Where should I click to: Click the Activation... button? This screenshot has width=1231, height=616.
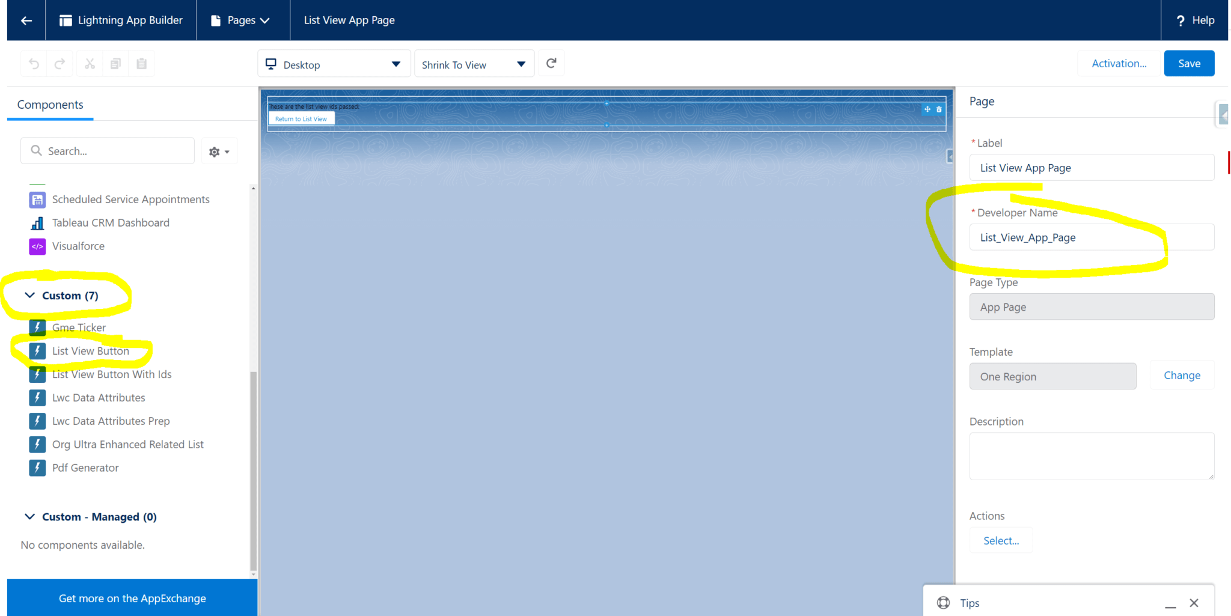(x=1119, y=64)
